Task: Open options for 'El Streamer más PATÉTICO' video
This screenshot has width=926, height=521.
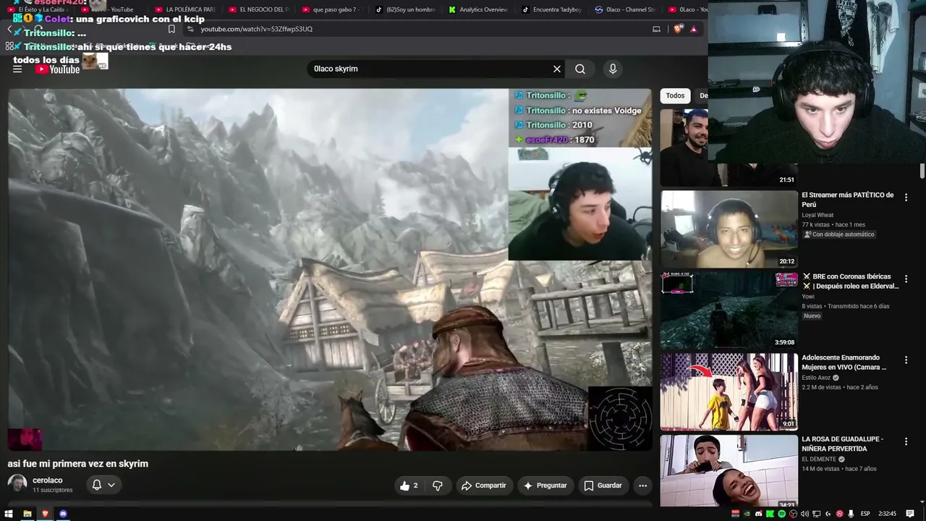Action: (906, 197)
